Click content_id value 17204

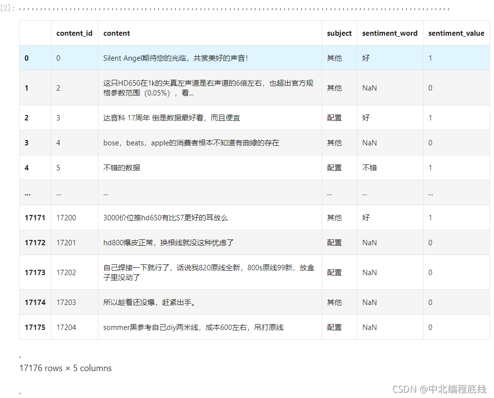[x=66, y=328]
